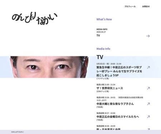
Task: Click the のんびりなかい handwritten logo
Action: click(x=34, y=19)
